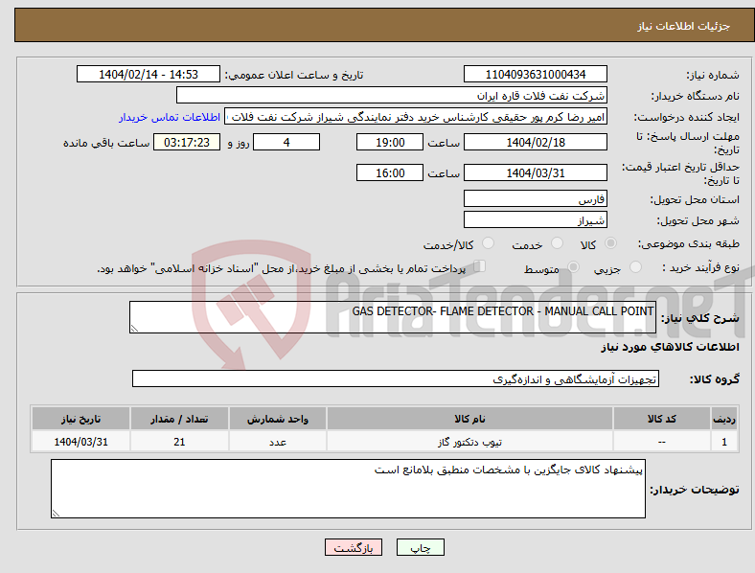Image resolution: width=755 pixels, height=573 pixels.
Task: Open the اطلاعات تماس خریدار link
Action: 170,117
